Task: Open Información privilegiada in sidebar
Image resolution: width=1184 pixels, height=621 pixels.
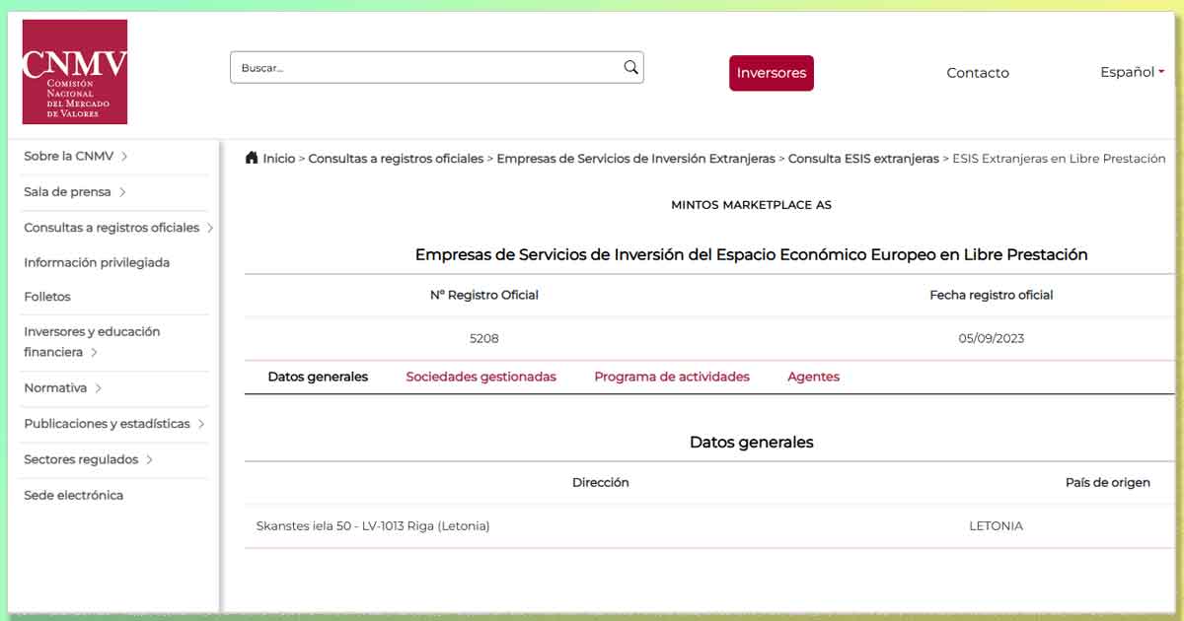Action: [97, 262]
